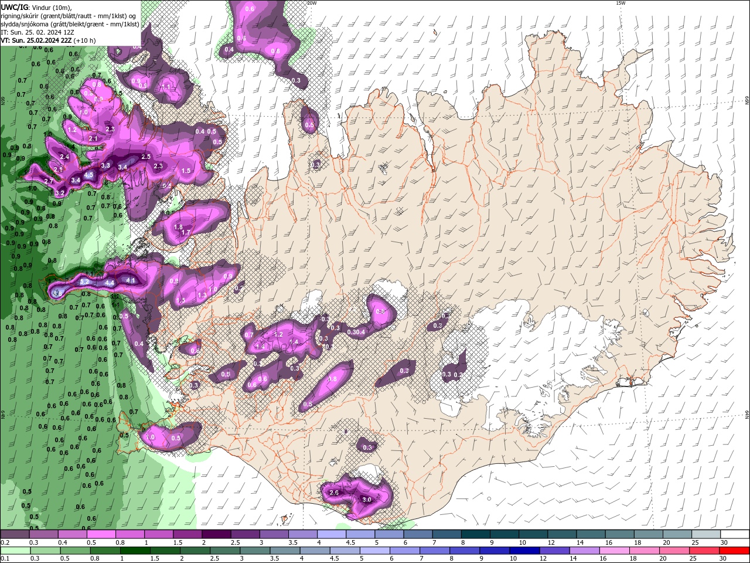This screenshot has height=563, width=750.
Task: Select the light violet 14 rain legend swatch
Action: 584,551
